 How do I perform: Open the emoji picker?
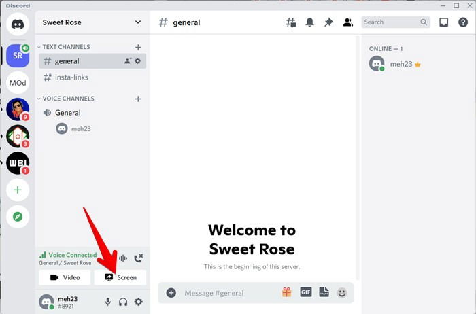342,293
